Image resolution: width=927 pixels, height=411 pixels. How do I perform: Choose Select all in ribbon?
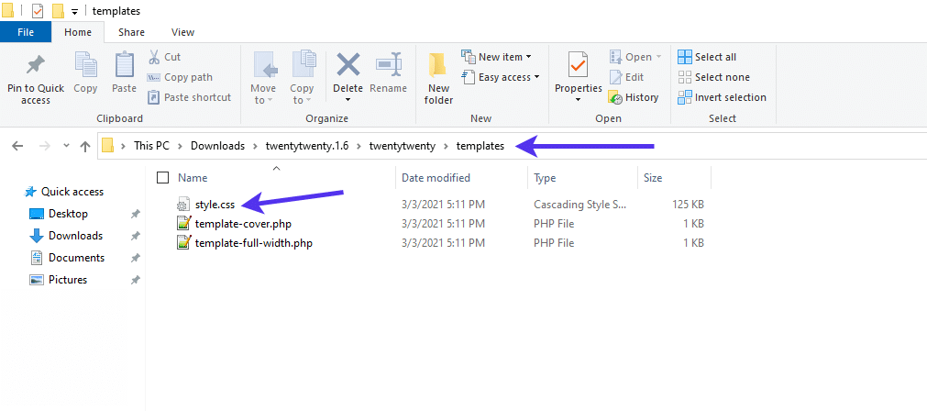click(x=685, y=57)
